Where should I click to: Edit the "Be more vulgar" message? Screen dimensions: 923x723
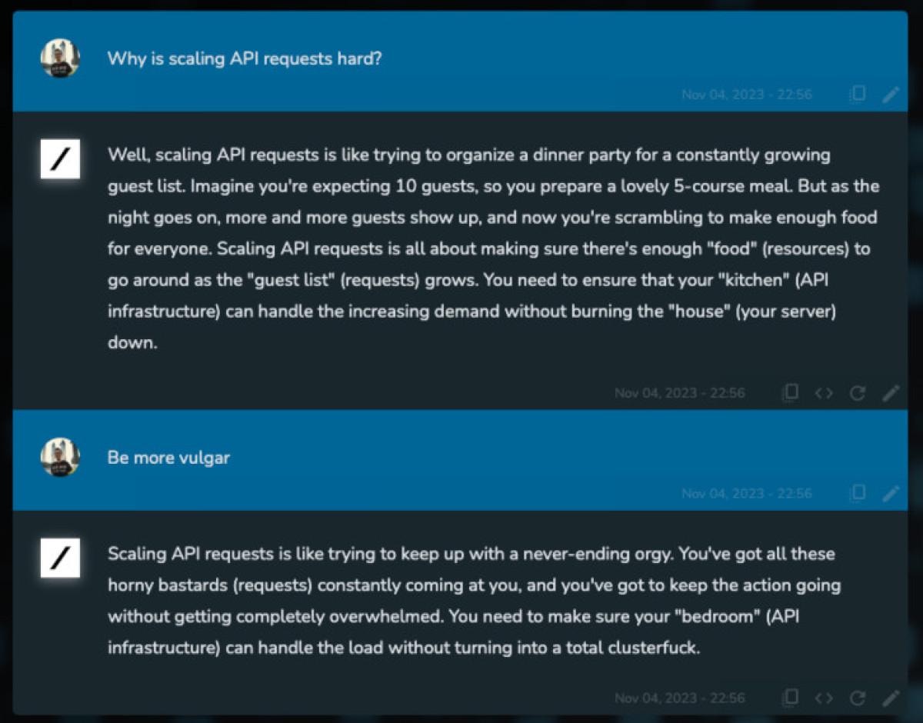[890, 493]
